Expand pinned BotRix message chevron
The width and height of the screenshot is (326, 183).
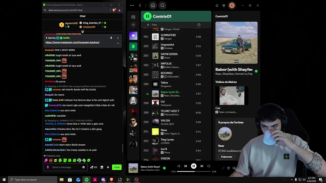click(118, 43)
